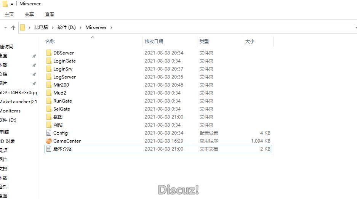Click the LogServer folder name
Screen dimensions: 357x199
click(64, 77)
